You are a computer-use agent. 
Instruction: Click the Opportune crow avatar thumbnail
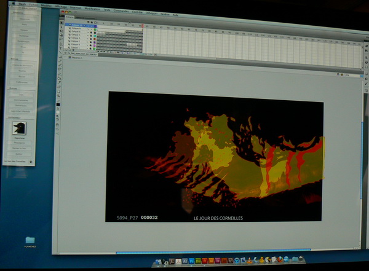click(19, 128)
